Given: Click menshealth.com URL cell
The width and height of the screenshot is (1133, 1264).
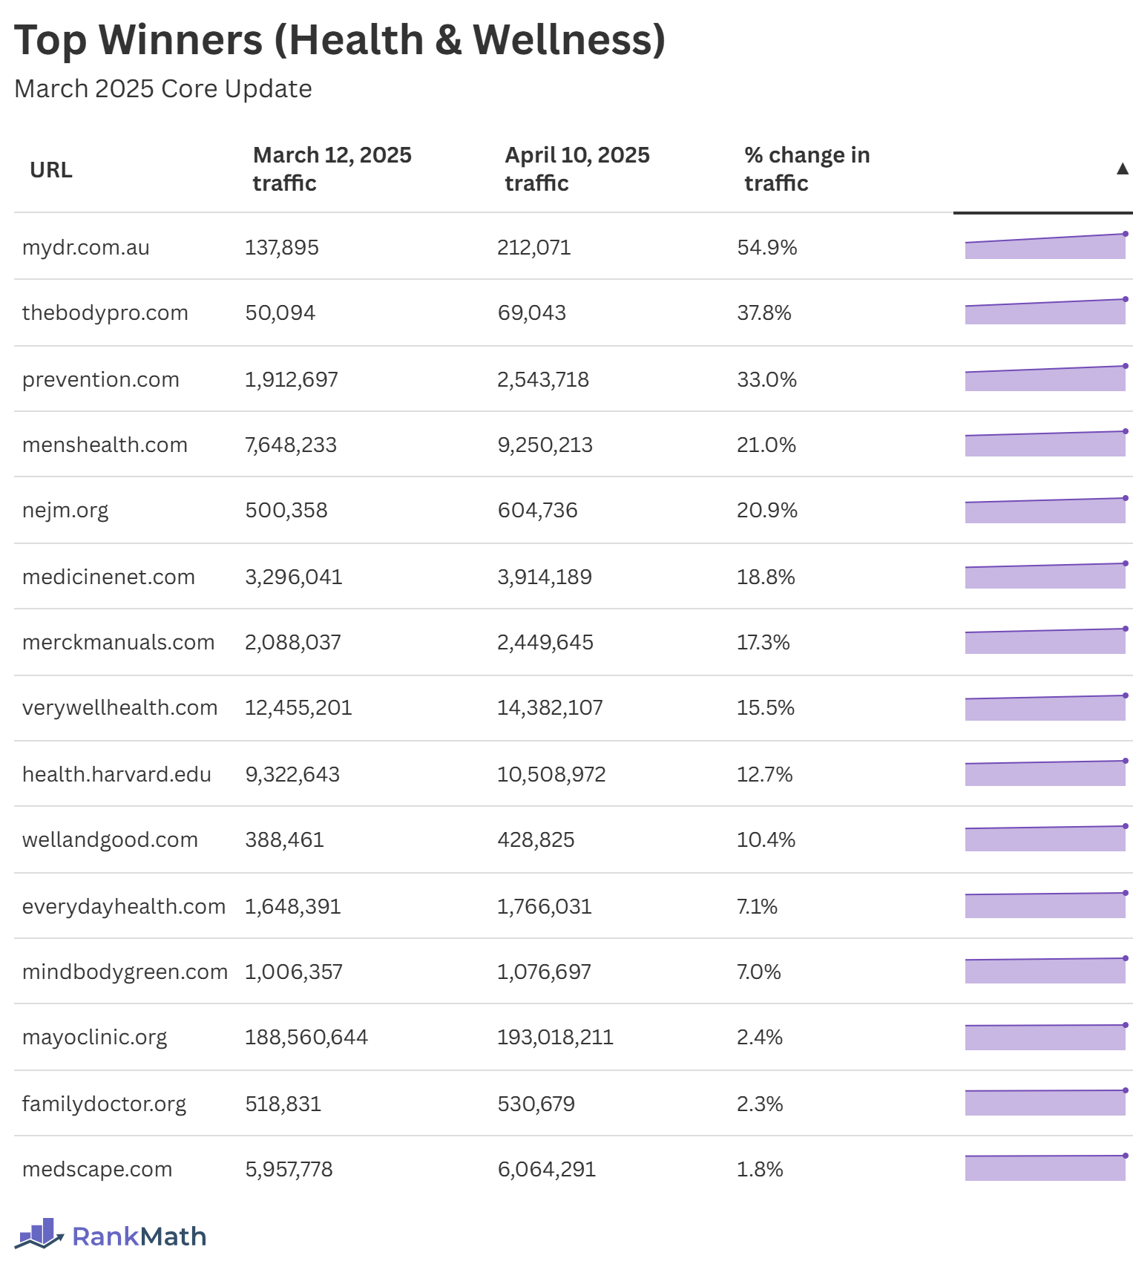Looking at the screenshot, I should pyautogui.click(x=105, y=445).
